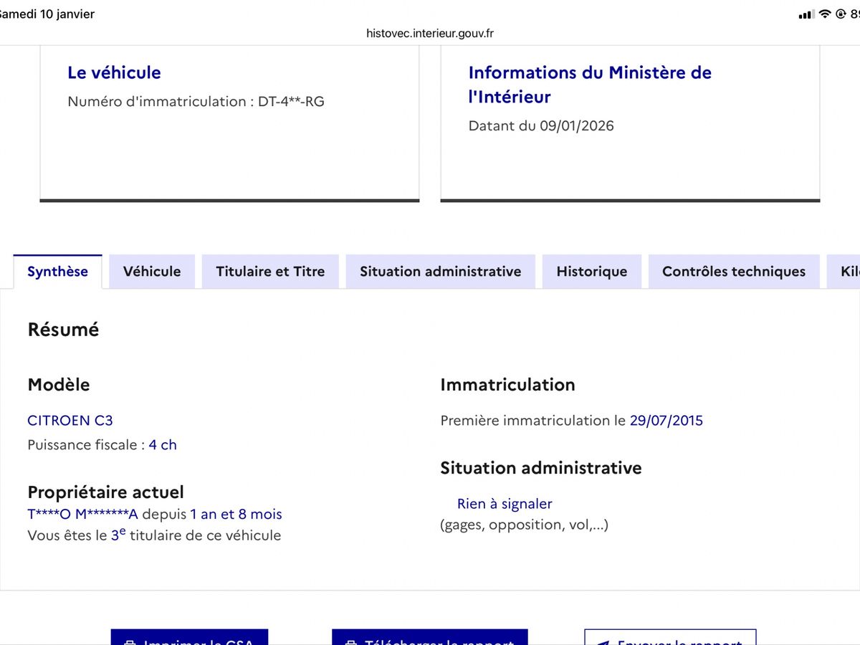Click the first registration date 29/07/2015
This screenshot has height=645, width=860.
pos(667,420)
